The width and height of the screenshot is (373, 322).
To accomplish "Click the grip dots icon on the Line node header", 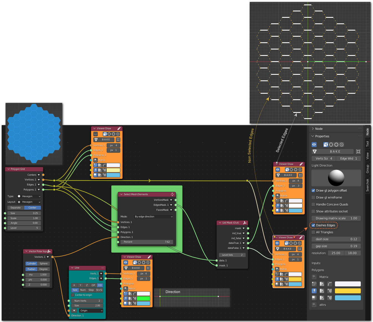I will pyautogui.click(x=102, y=268).
